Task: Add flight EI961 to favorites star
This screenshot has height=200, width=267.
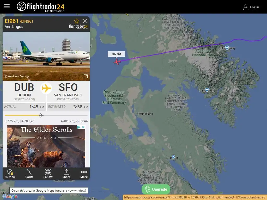Action: pos(77,21)
